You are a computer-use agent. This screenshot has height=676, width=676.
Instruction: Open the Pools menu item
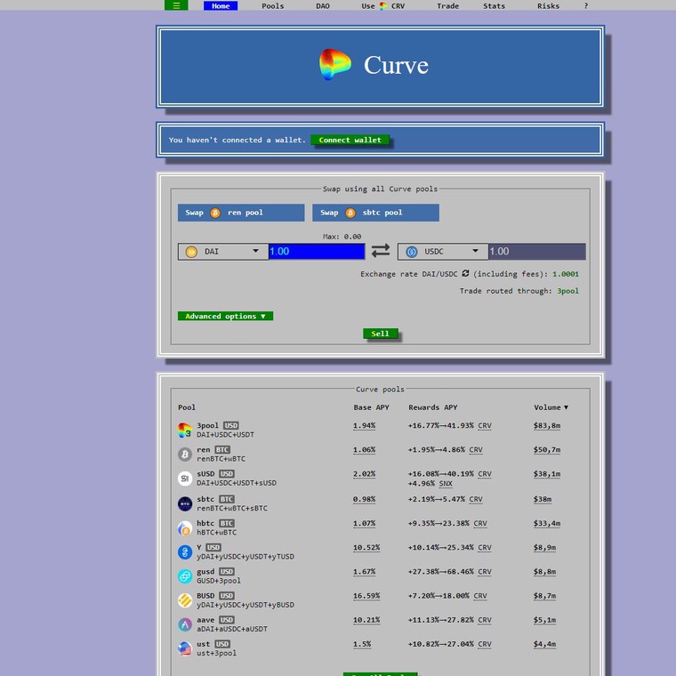pyautogui.click(x=273, y=6)
